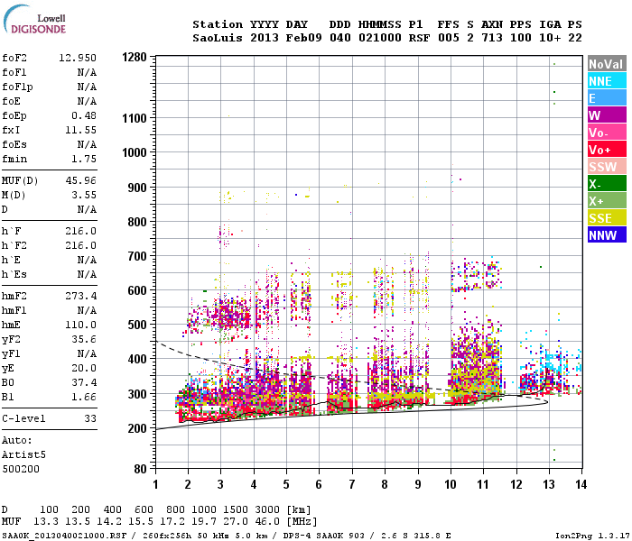Click the hmE value 110.0

81,325
